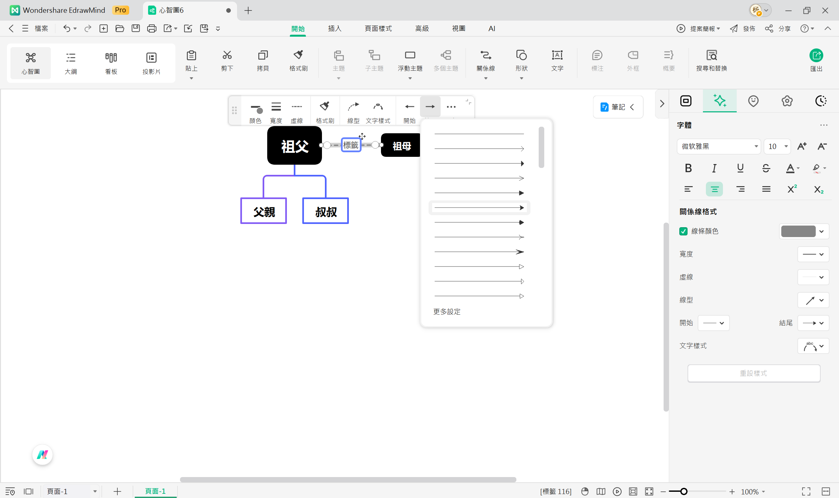
Task: Open the 寬度 width dropdown in panel
Action: click(x=813, y=254)
